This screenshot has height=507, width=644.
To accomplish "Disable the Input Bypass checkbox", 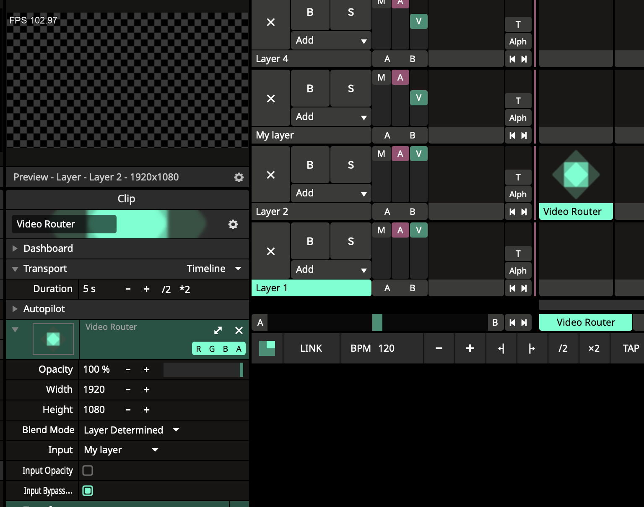I will coord(88,491).
